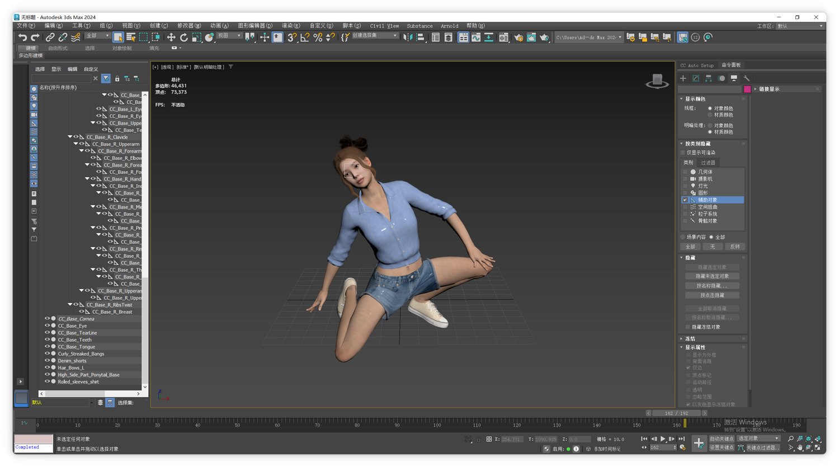Hide the Denim_shorts object via eye icon
The image size is (839, 467).
[48, 361]
